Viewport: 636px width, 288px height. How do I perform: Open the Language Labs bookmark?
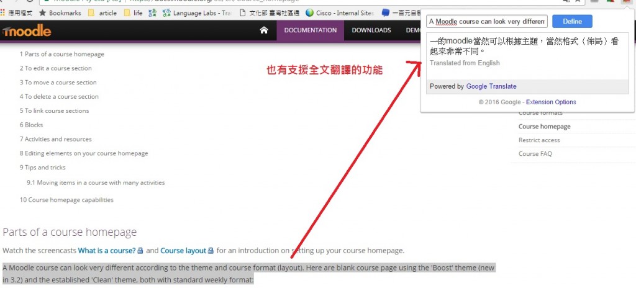coord(198,13)
